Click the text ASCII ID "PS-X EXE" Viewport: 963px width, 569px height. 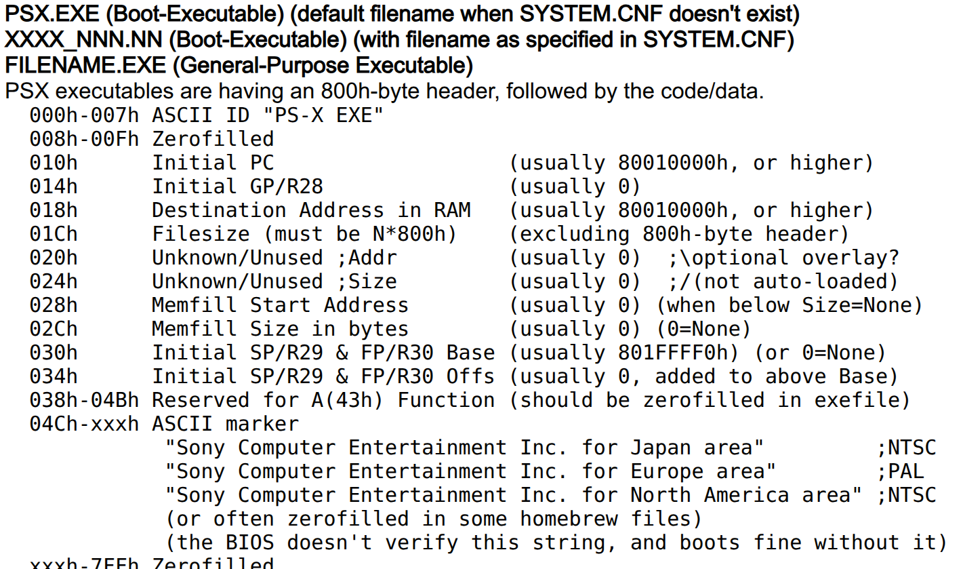(268, 115)
